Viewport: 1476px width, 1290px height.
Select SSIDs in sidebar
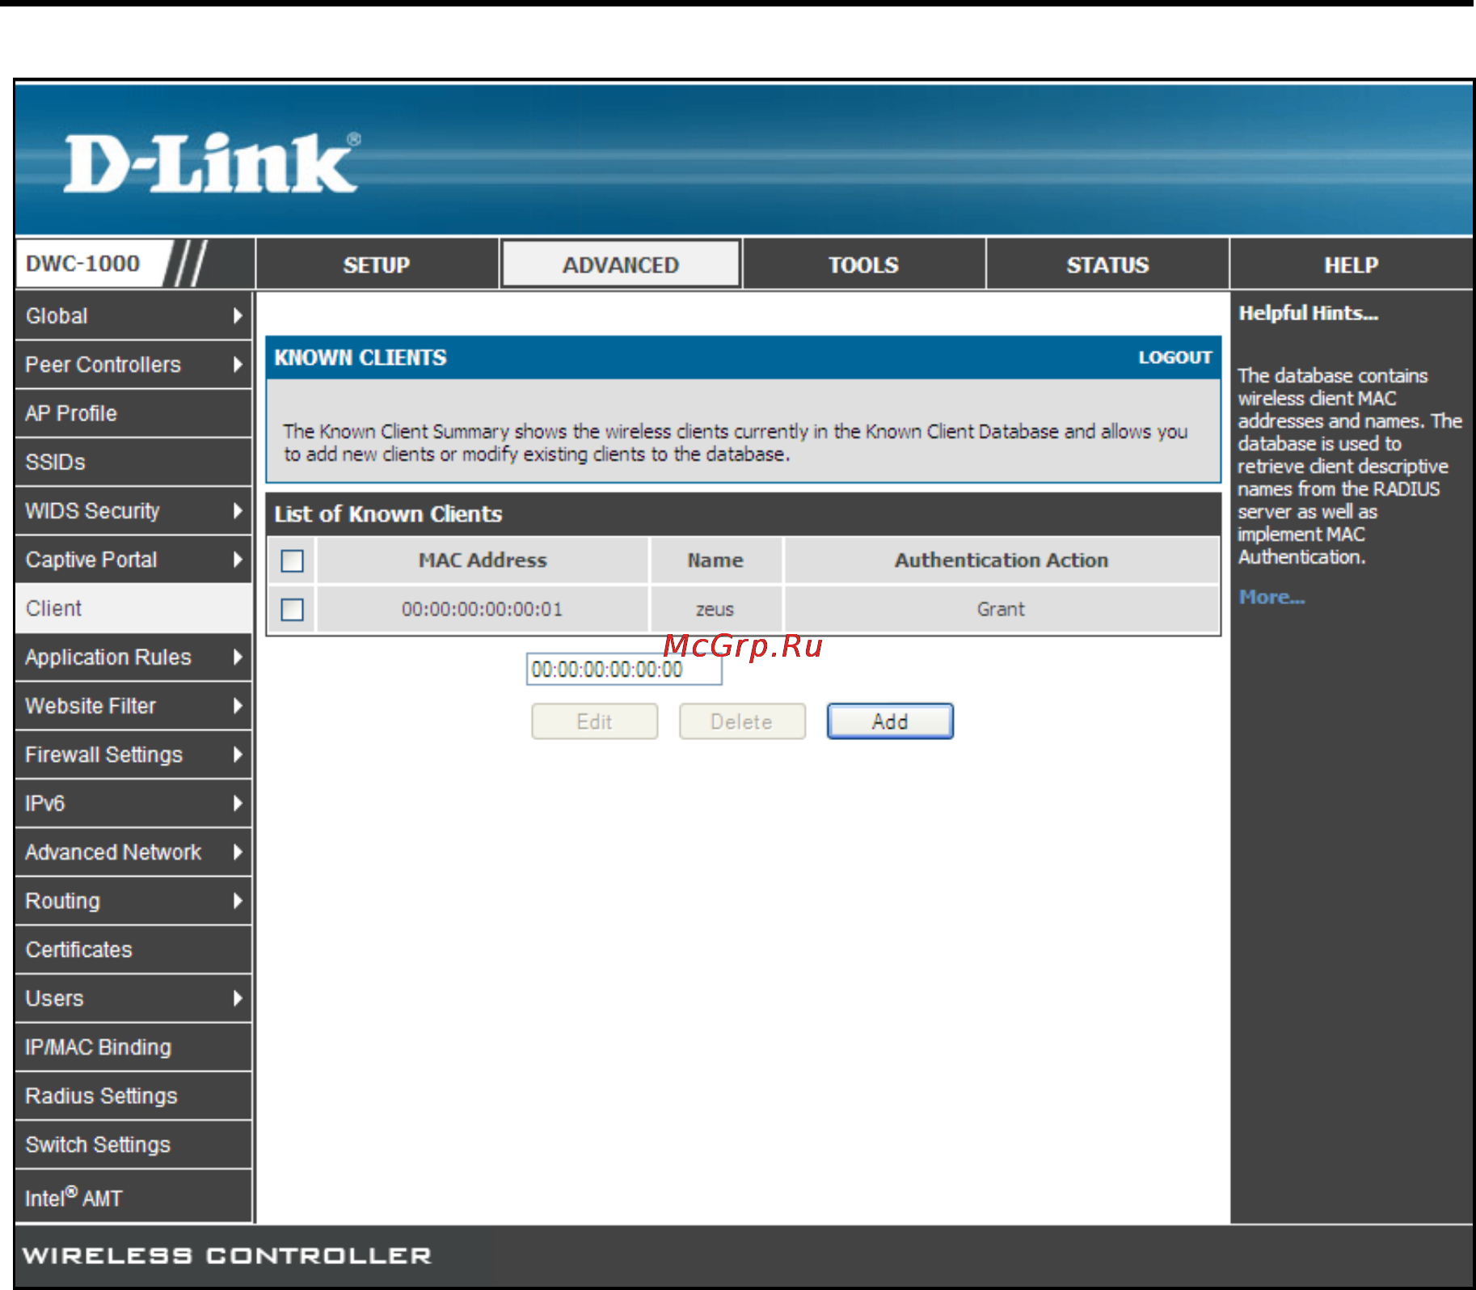(133, 462)
